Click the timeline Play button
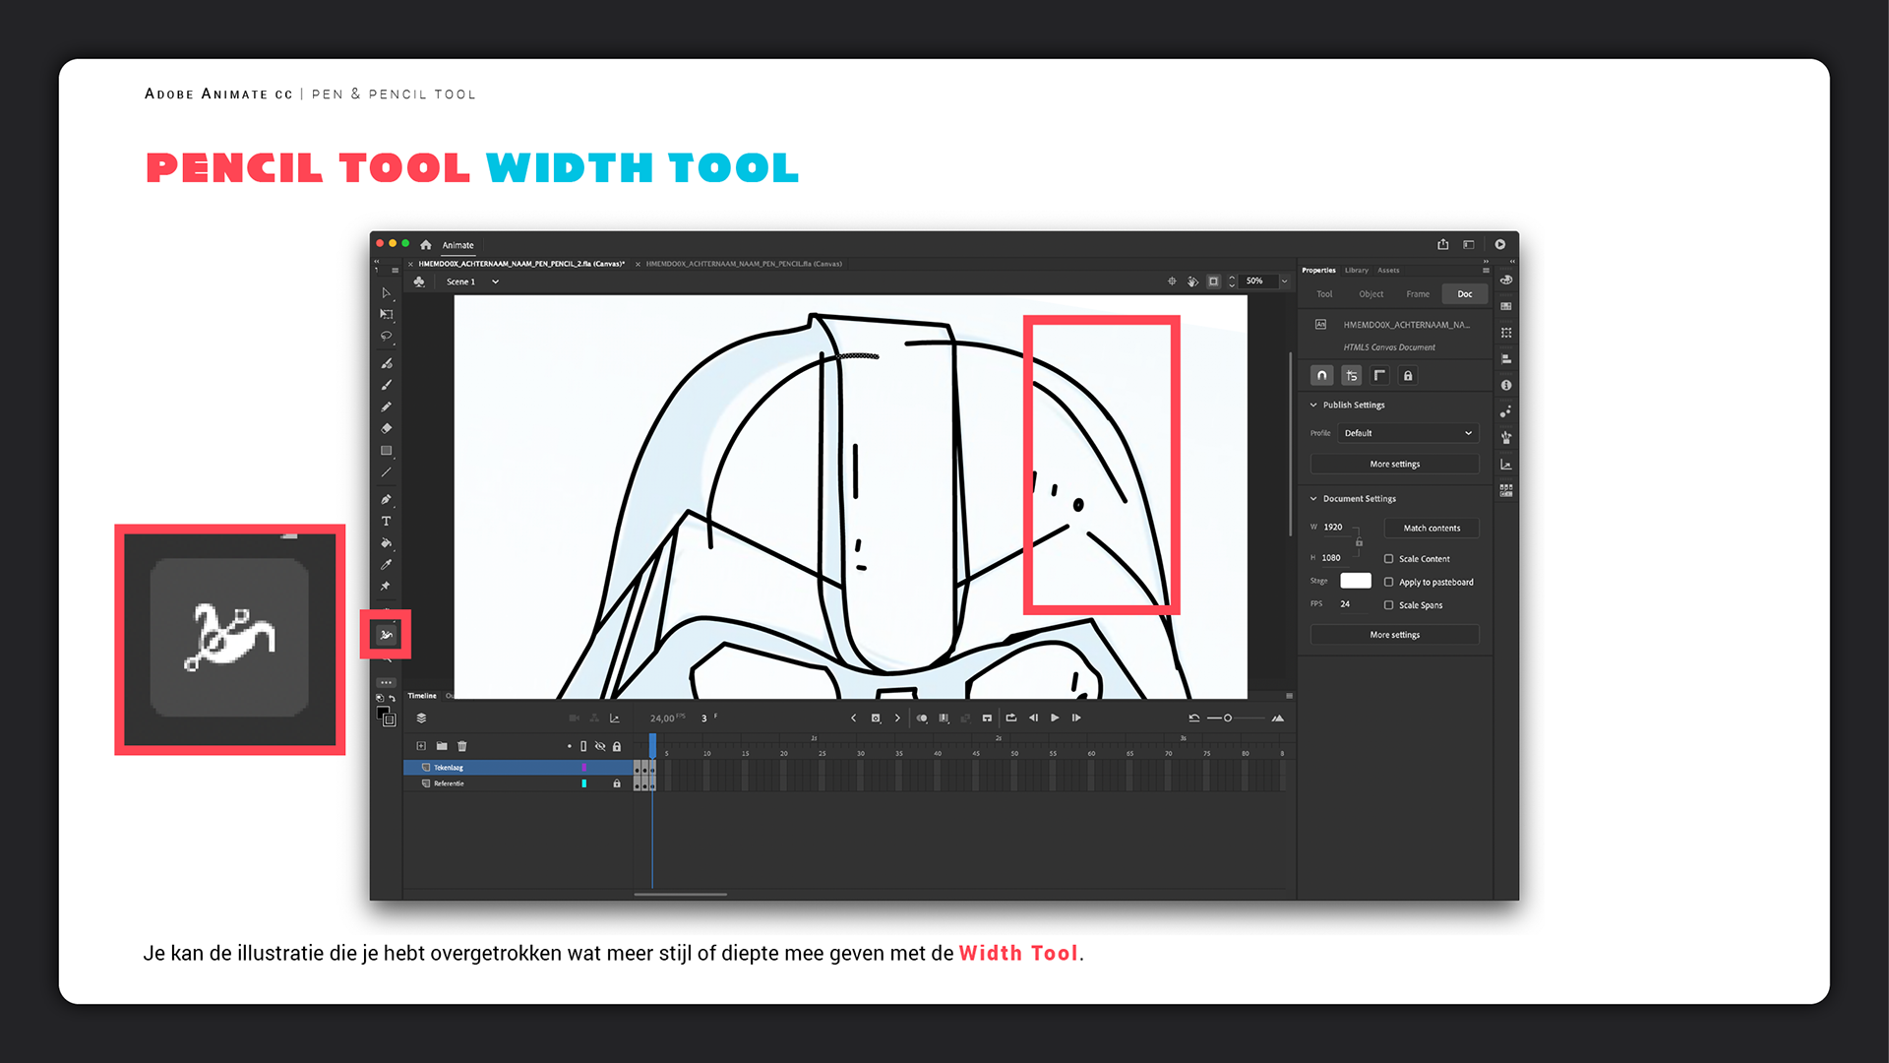 tap(1055, 718)
